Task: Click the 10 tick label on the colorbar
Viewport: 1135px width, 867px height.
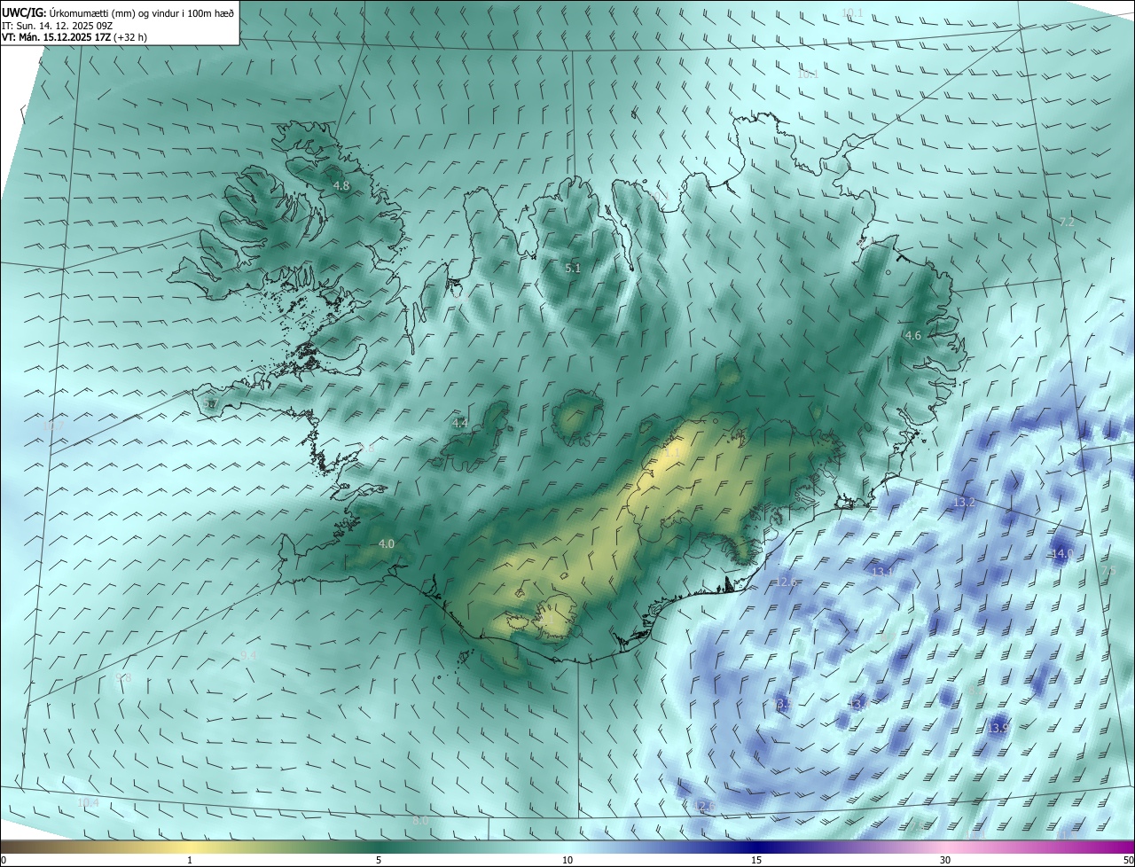Action: (567, 860)
